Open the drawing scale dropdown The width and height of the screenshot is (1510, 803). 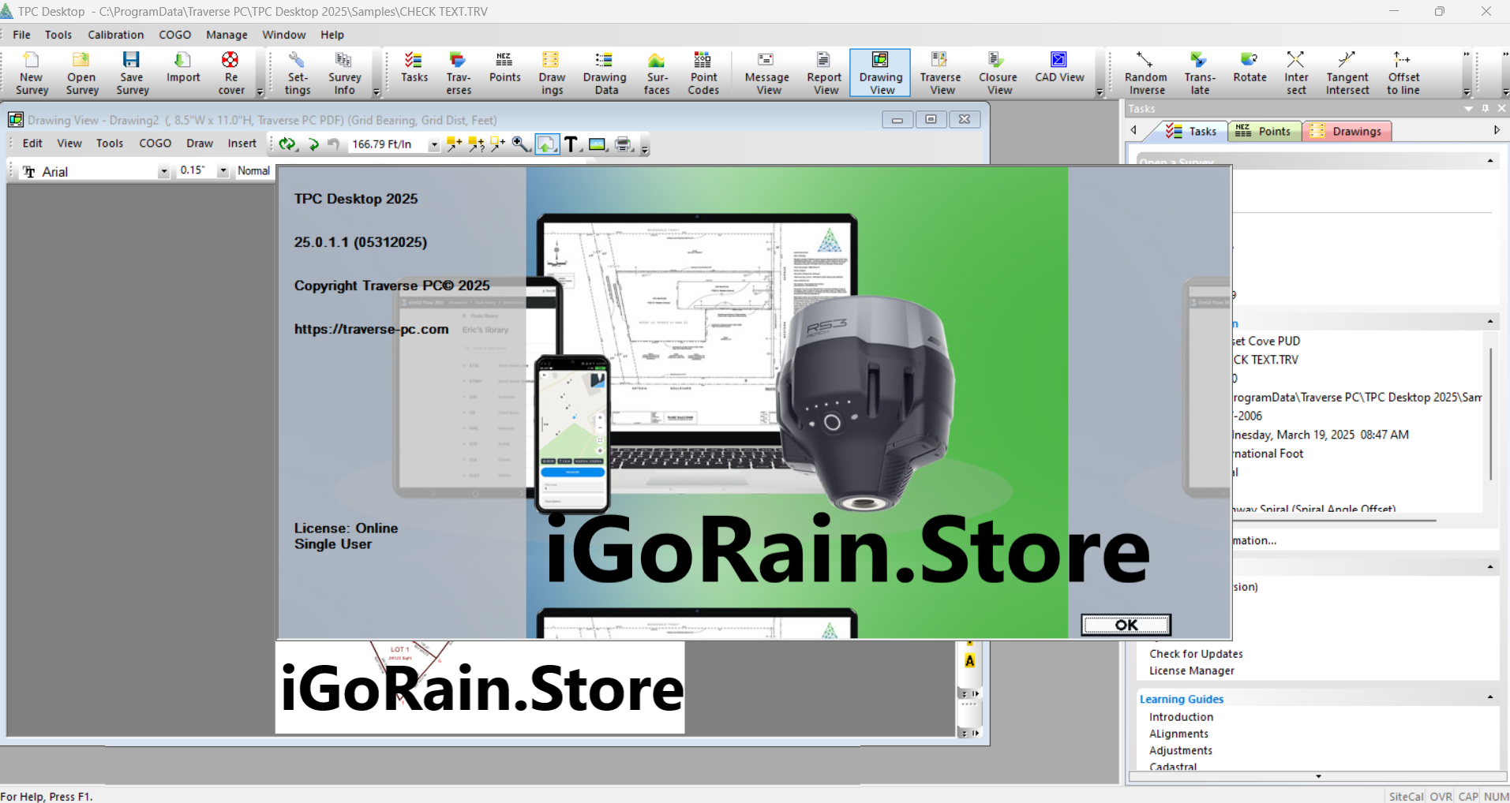point(433,145)
